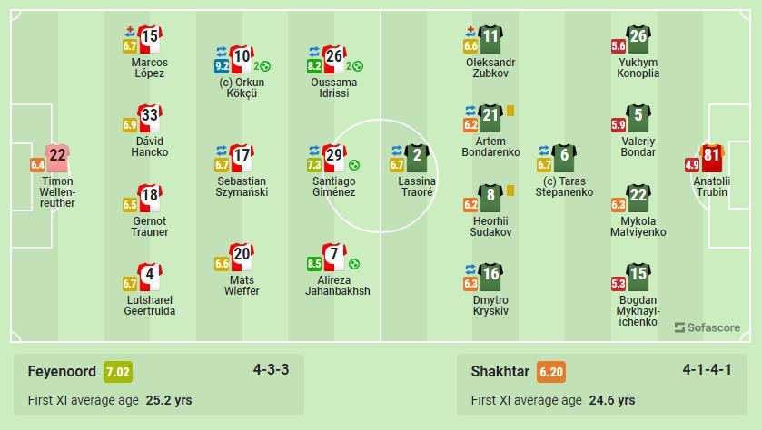
Task: Select Taras Stepanenko's number 6 jersey
Action: (564, 157)
